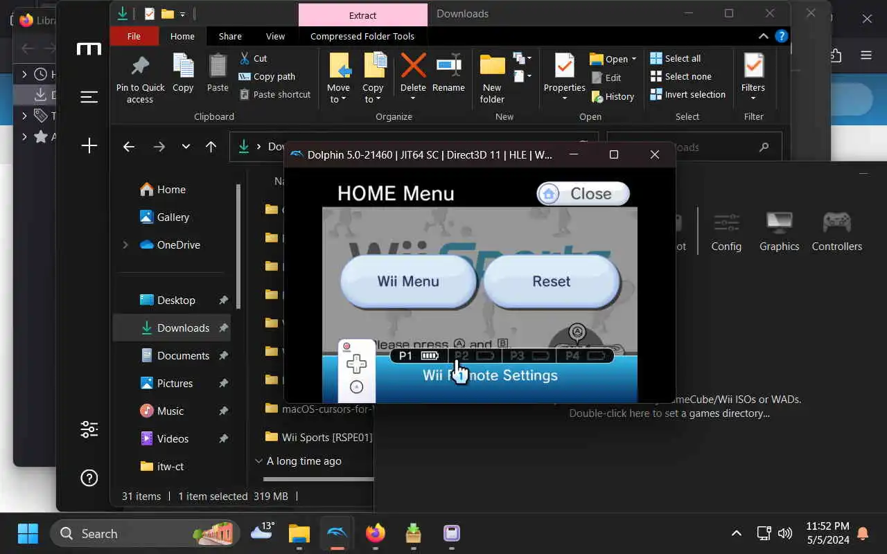Open Firefox from the taskbar
The height and width of the screenshot is (554, 887).
(376, 533)
